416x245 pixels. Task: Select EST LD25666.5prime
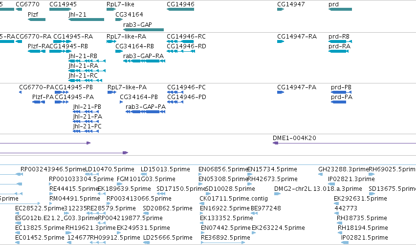(168, 238)
